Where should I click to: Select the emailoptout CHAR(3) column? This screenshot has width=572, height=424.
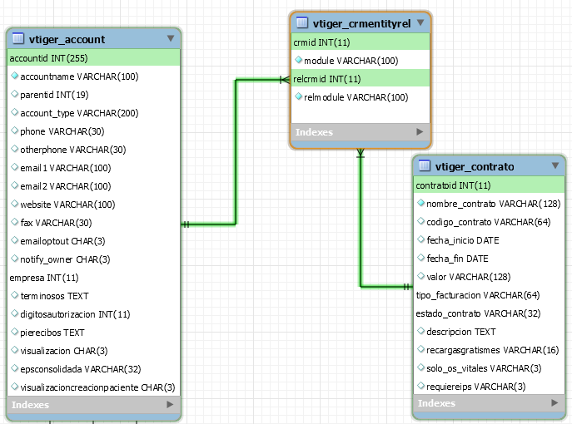pos(93,241)
